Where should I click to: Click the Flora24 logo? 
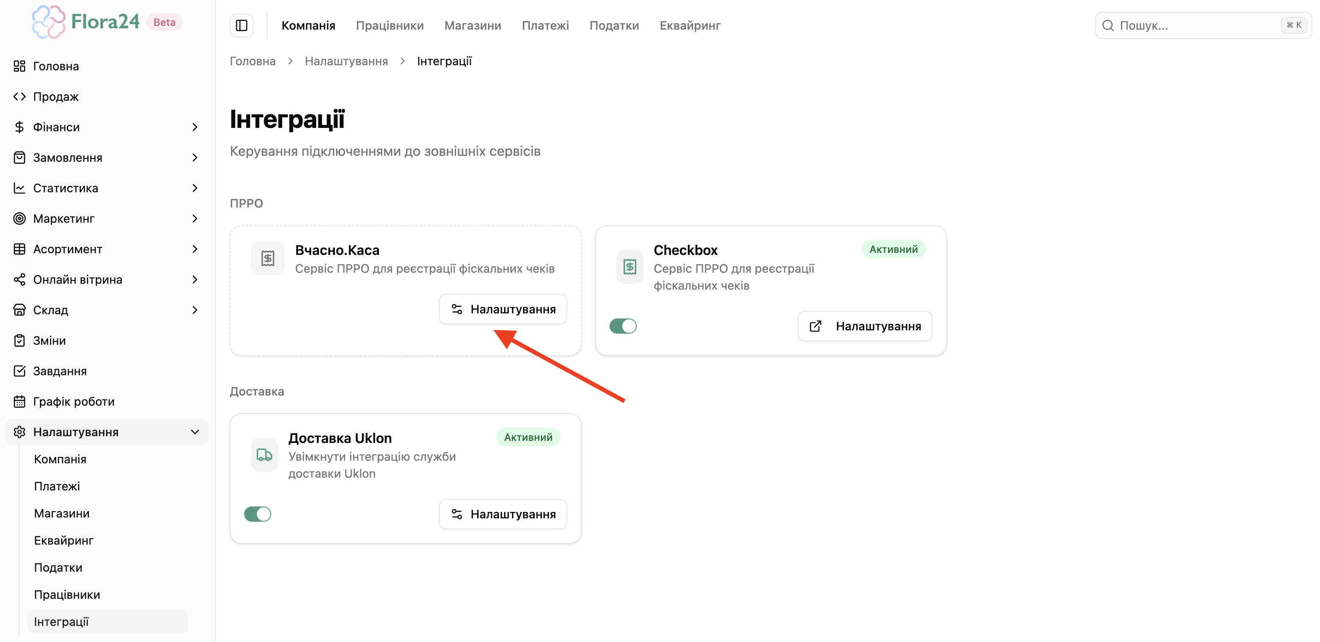[85, 22]
